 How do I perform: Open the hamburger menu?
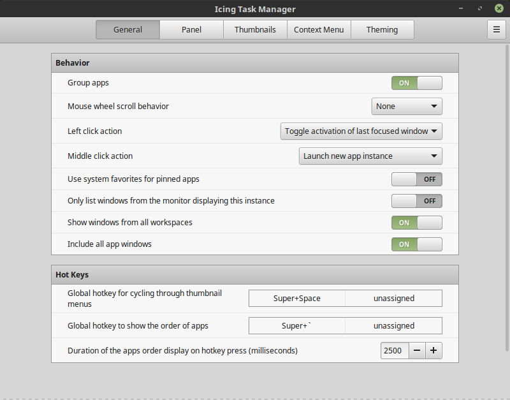point(497,29)
